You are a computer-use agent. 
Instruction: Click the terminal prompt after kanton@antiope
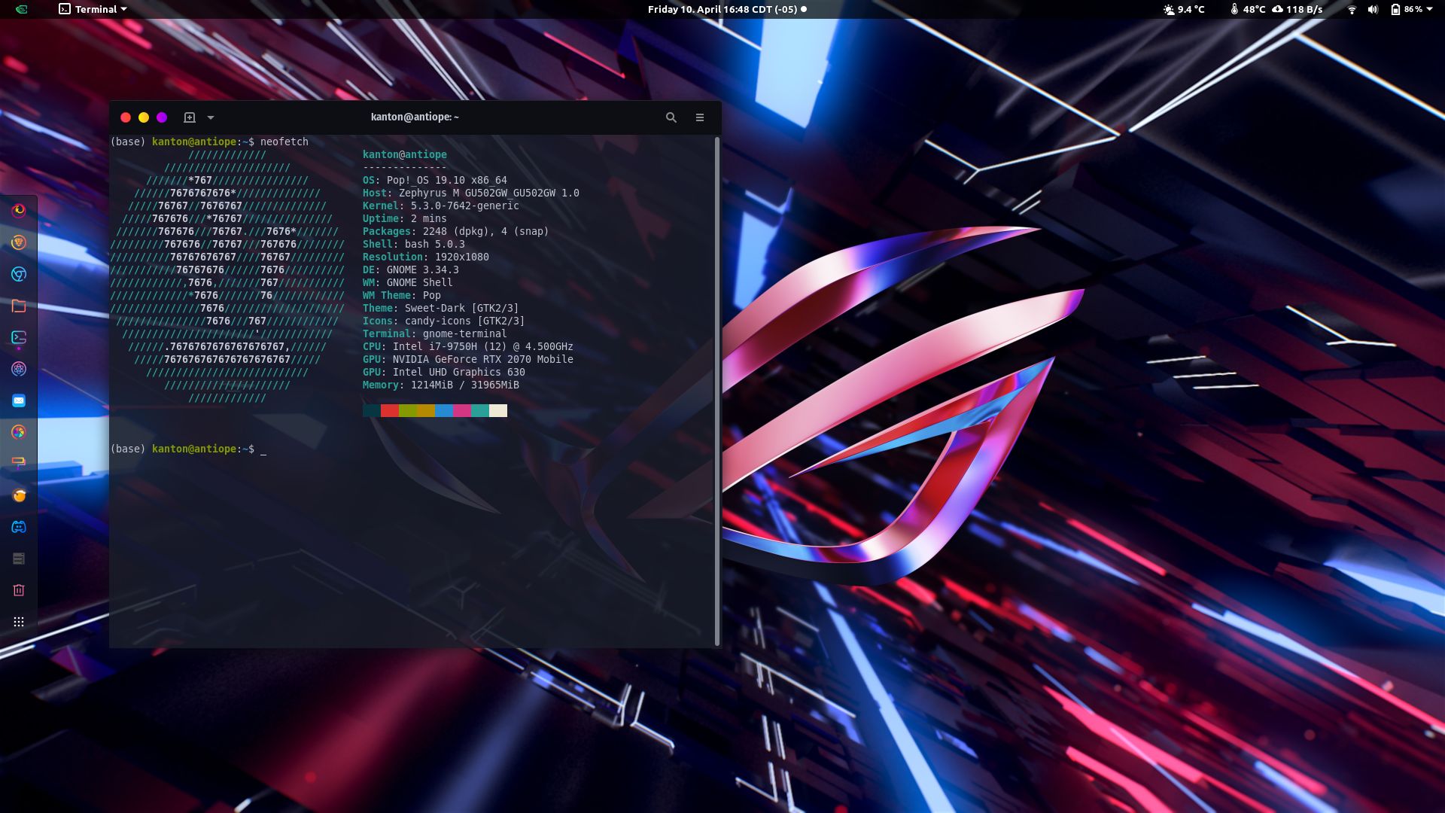(x=263, y=449)
